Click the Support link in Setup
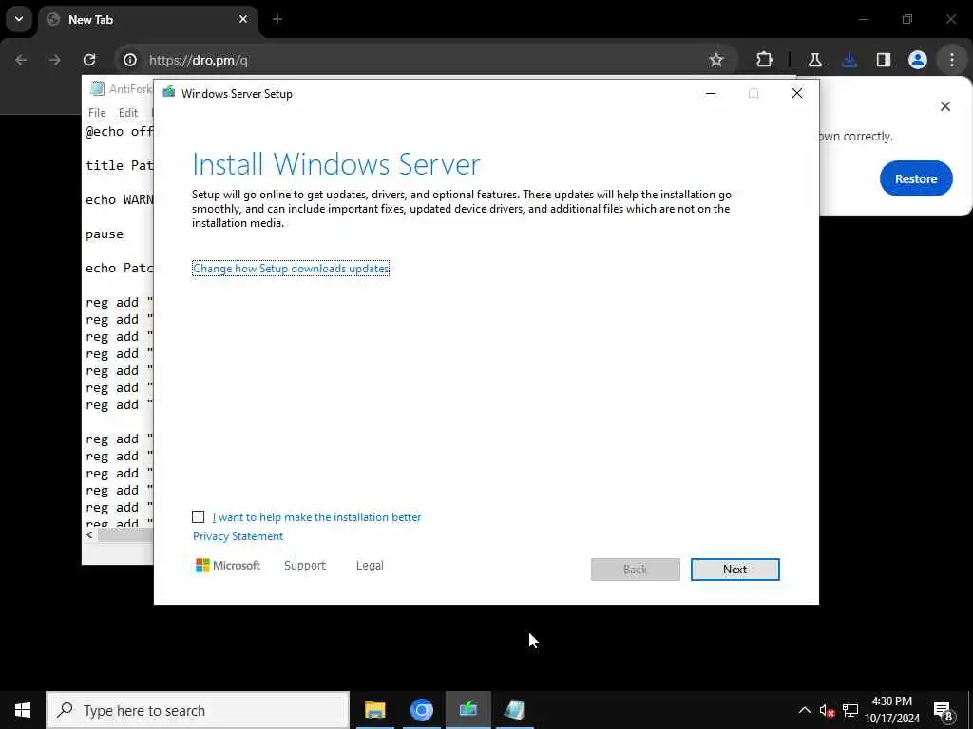 [305, 566]
